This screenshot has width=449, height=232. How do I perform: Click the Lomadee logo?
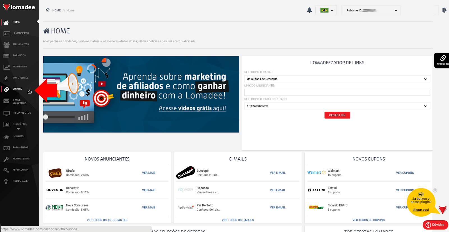(19, 7)
